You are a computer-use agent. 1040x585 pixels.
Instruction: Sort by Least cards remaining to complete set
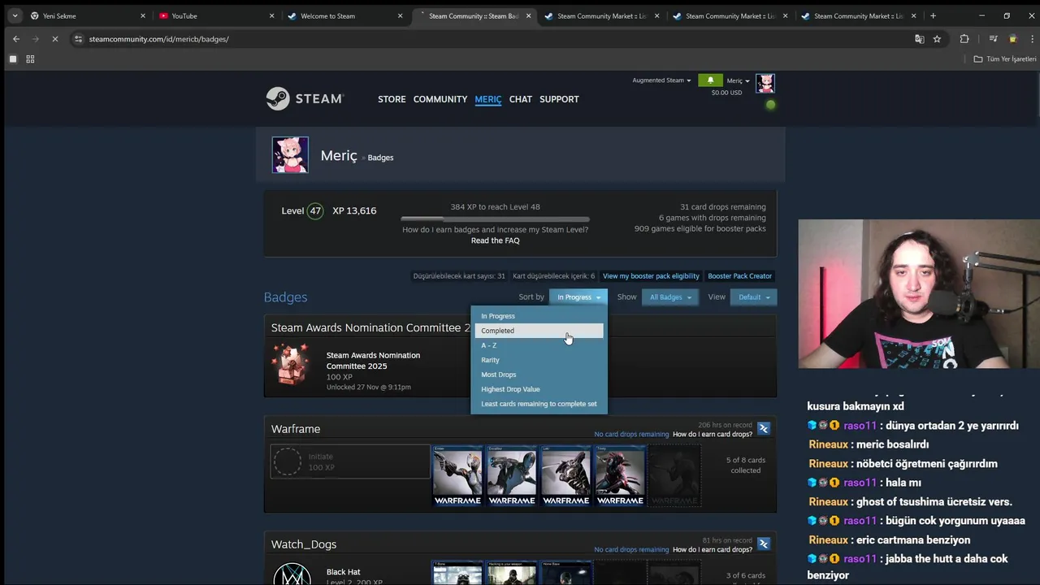[x=539, y=404]
